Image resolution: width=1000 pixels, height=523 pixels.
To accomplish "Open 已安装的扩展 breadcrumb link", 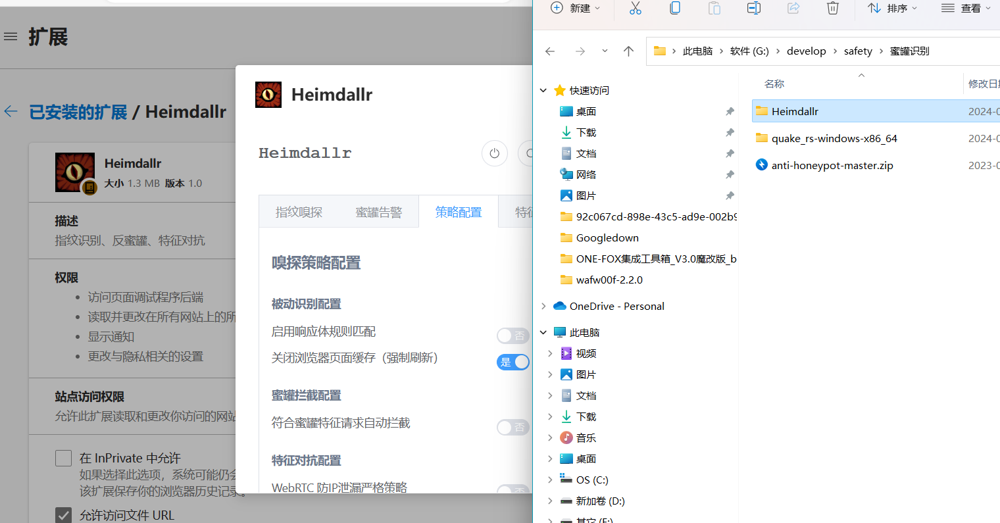I will click(78, 112).
